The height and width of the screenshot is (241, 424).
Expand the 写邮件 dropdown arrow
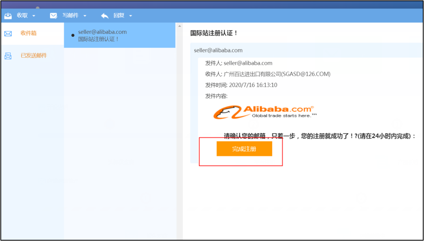(85, 16)
